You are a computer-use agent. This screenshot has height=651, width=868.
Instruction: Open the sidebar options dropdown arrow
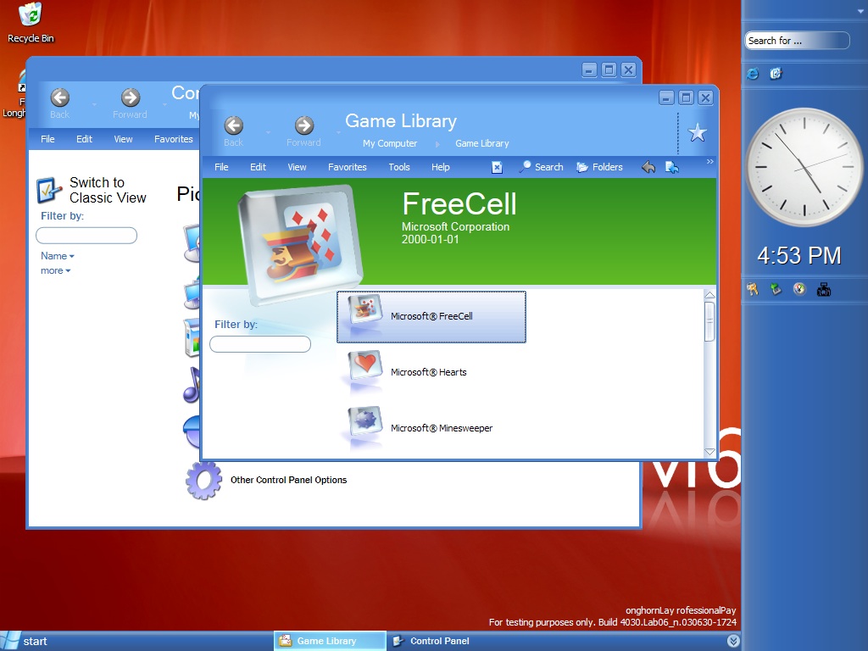860,11
